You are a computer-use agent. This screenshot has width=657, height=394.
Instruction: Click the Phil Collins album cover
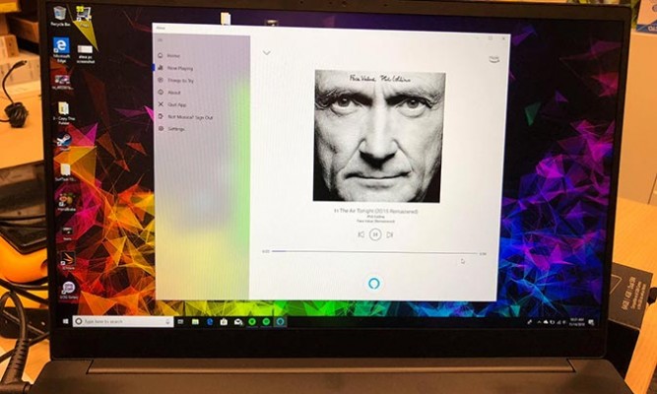[379, 136]
